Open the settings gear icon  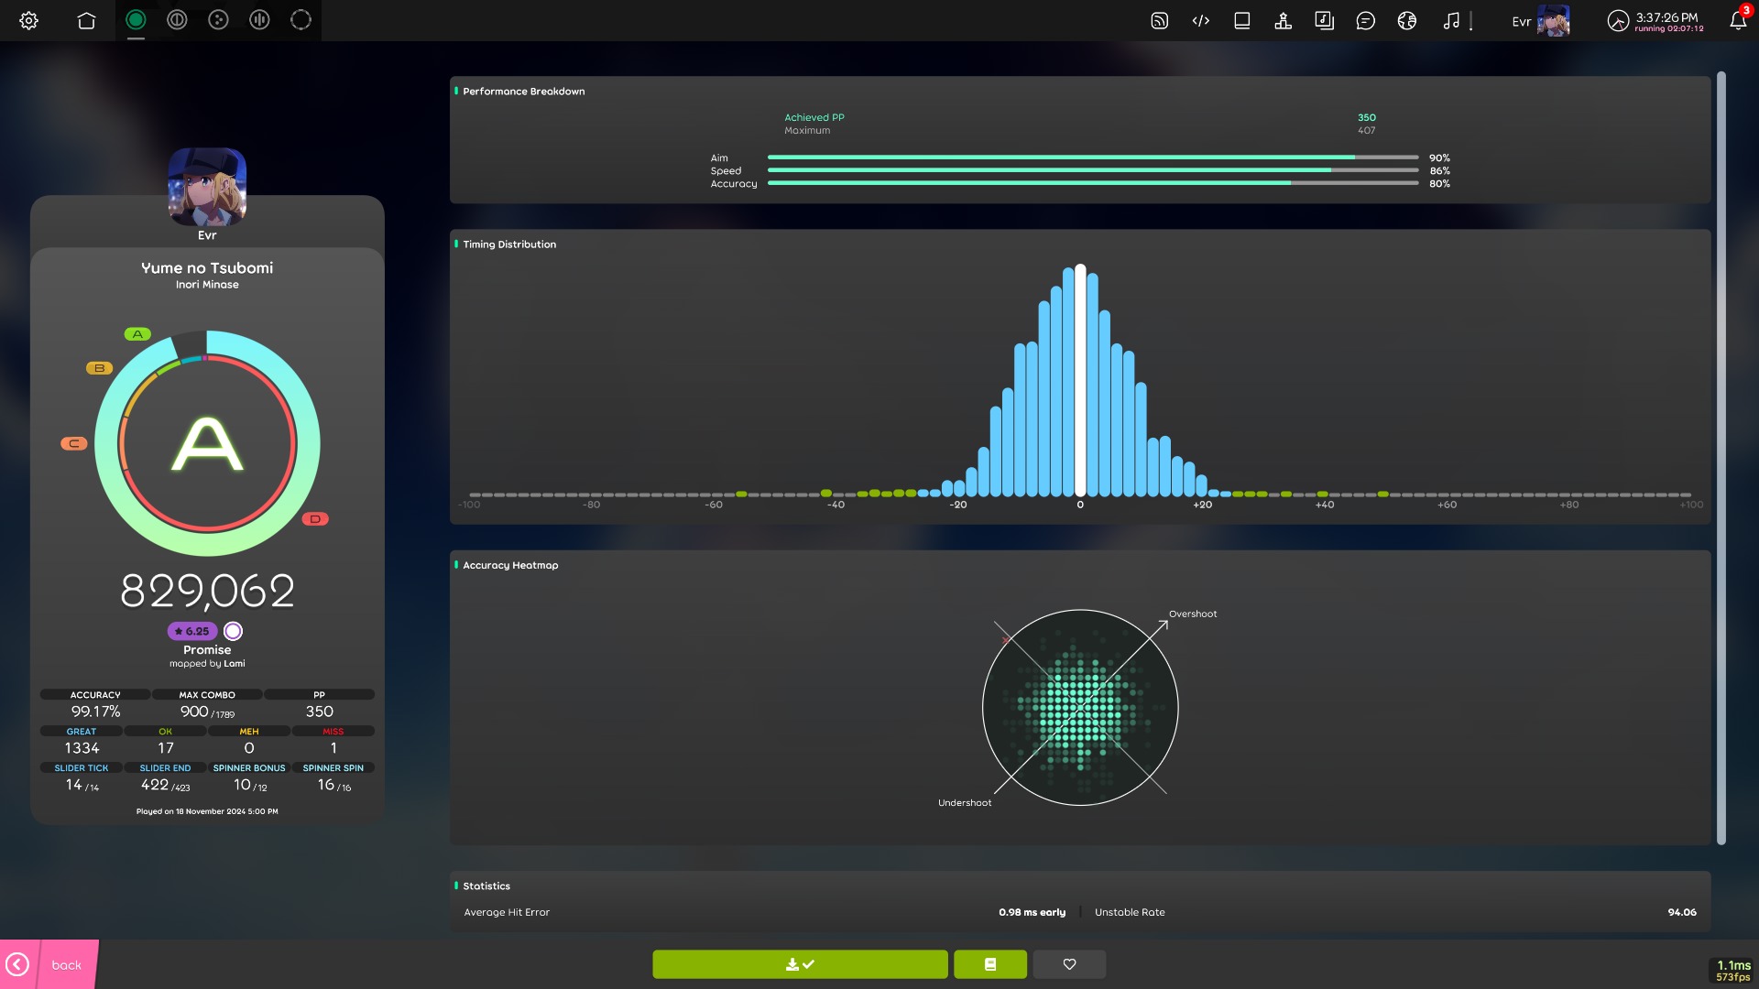(28, 20)
